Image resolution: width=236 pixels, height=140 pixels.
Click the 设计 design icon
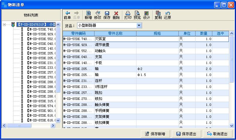click(x=146, y=13)
